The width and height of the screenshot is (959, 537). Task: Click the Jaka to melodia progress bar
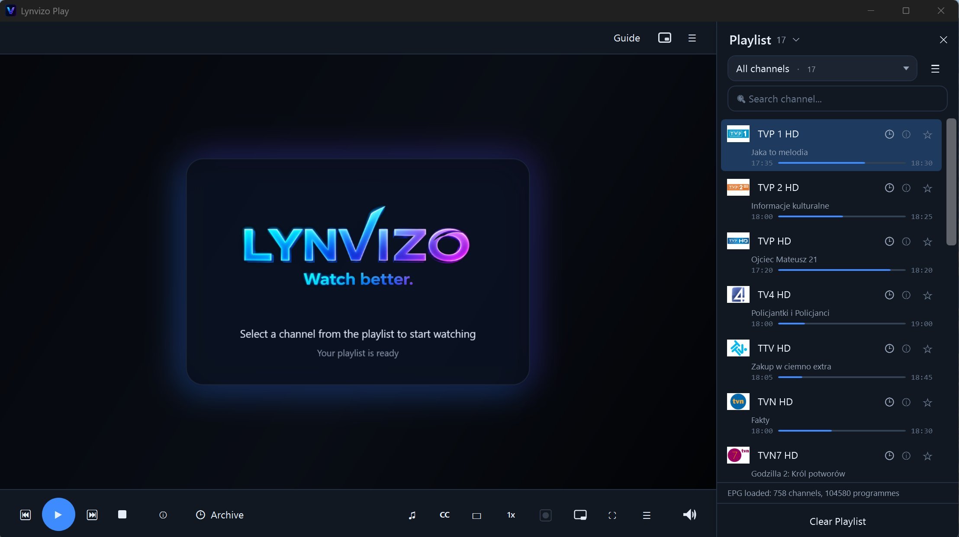tap(842, 163)
